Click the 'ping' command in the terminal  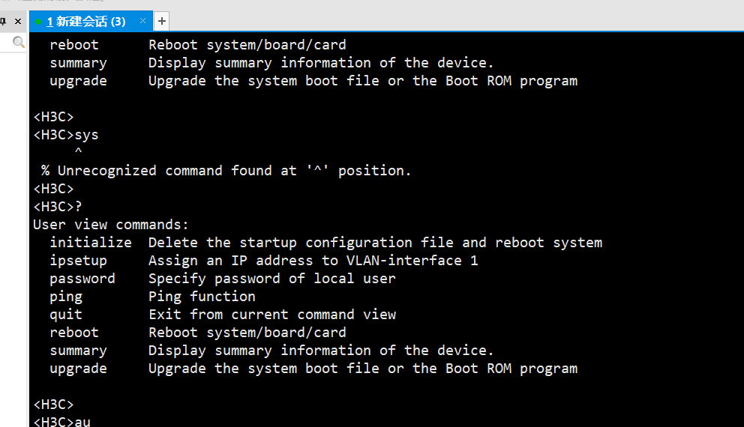66,297
